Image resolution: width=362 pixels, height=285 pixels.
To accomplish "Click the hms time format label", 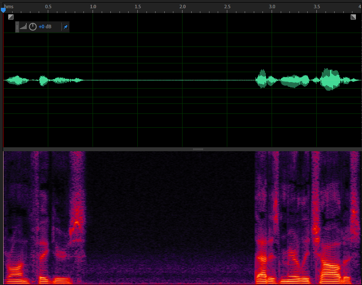I will point(9,7).
